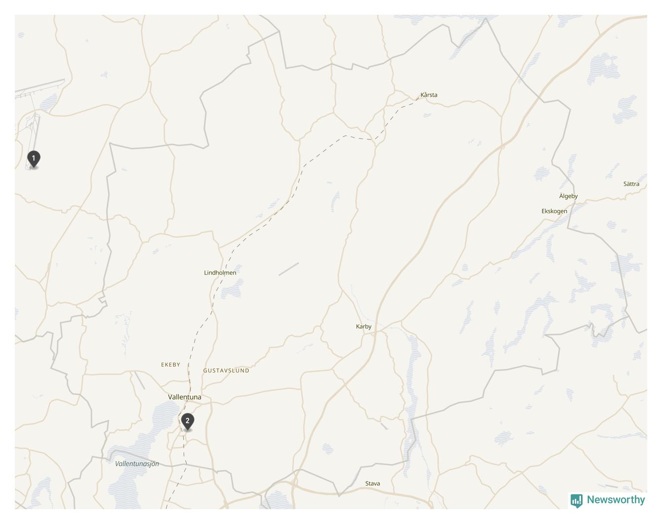Click the short grey line east of Lindholmen
This screenshot has width=662, height=524.
coord(289,269)
